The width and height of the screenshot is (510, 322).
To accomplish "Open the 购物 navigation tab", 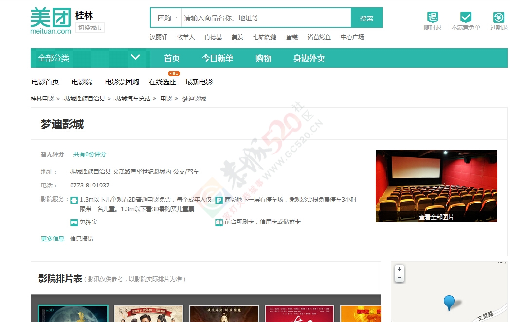I will tap(263, 58).
